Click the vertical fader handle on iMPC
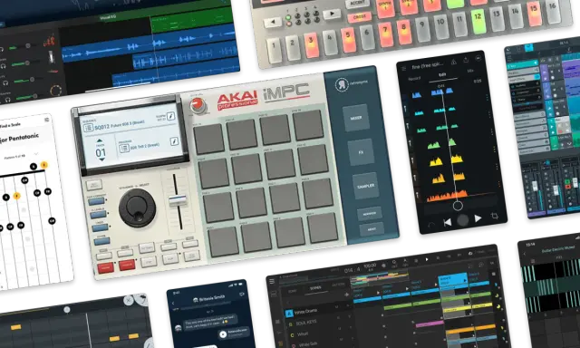580x348 pixels. 178,201
